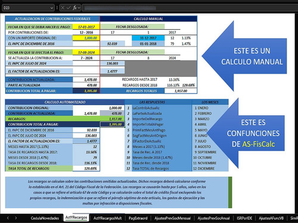This screenshot has width=298, height=223.
Task: Select the TASA DE RECARGOS DESDE 2018 value 116.13%
Action: [x=86, y=163]
